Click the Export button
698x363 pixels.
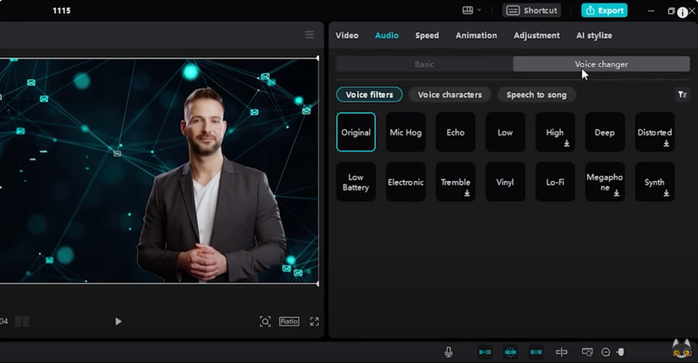coord(604,10)
